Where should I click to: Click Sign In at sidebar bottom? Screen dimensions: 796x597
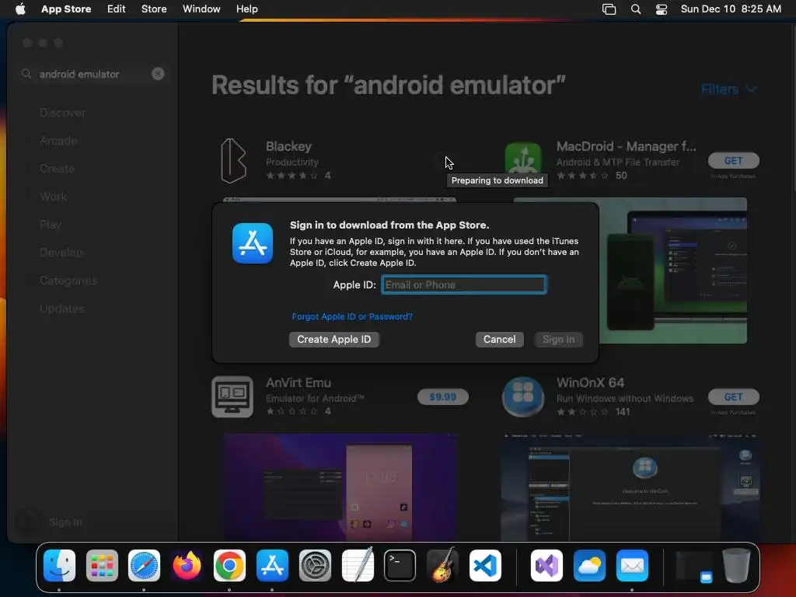pyautogui.click(x=65, y=522)
